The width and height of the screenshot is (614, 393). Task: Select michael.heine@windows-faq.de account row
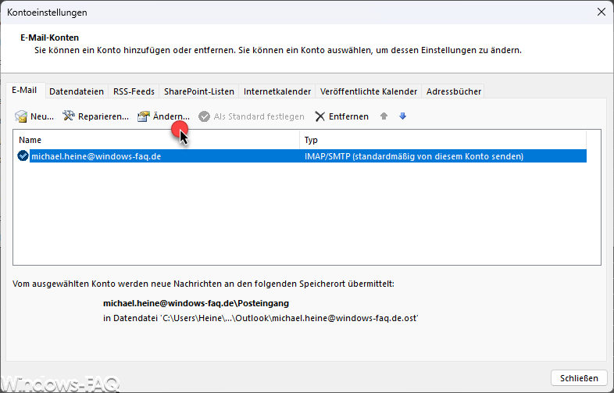302,156
